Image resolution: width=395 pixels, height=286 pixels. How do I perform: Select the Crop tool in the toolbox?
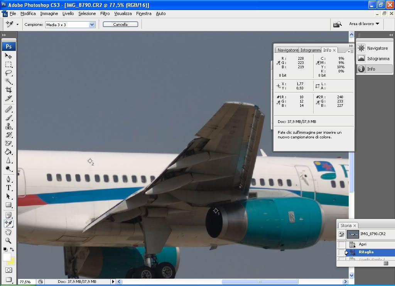pyautogui.click(x=8, y=90)
